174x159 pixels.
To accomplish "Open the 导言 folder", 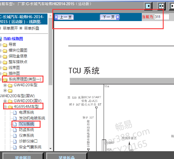I will [12, 44].
